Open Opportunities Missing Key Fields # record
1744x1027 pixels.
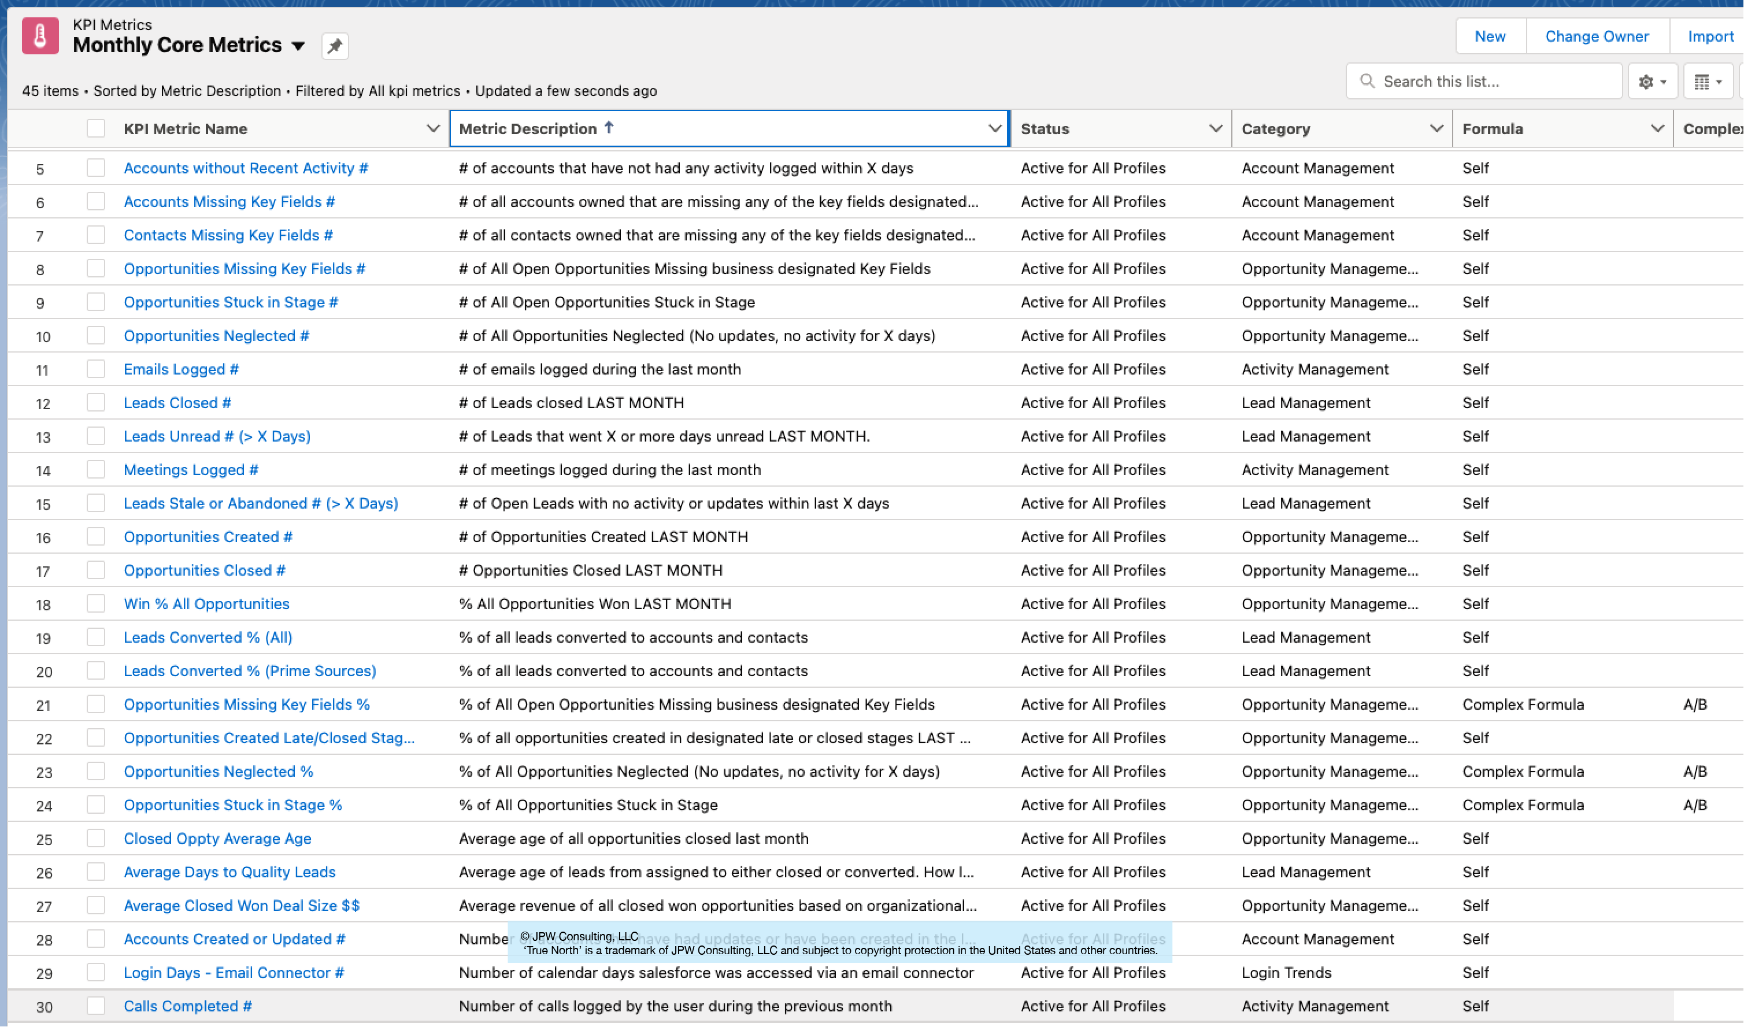pos(245,269)
